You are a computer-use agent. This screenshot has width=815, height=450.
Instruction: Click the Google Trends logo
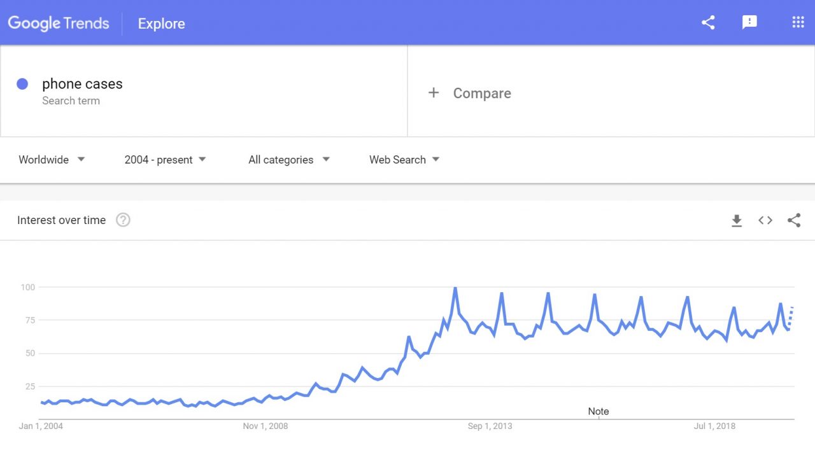pos(59,24)
